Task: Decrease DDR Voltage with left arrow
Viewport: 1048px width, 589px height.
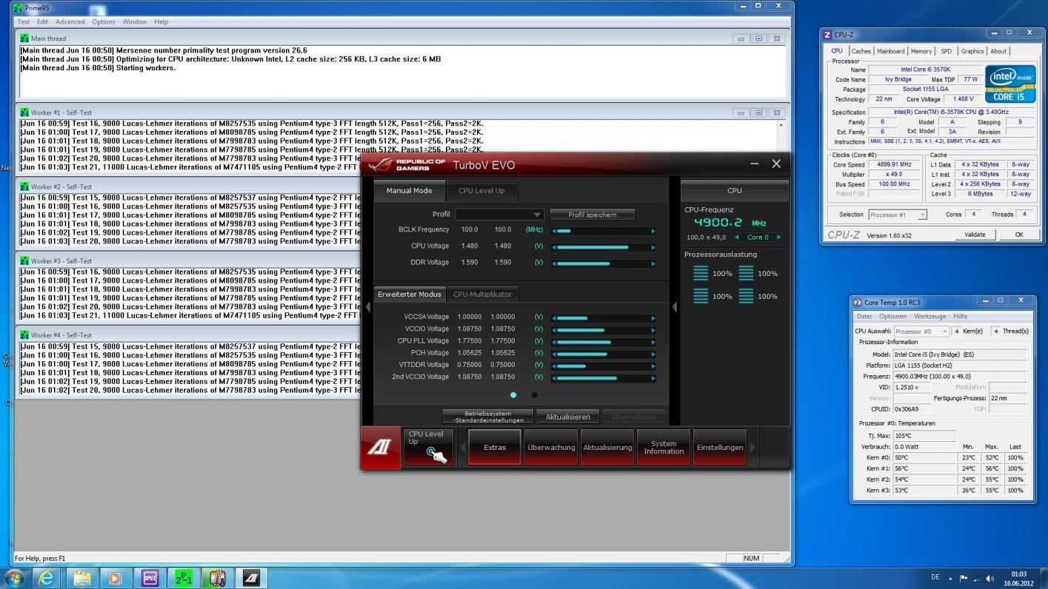Action: click(x=554, y=263)
